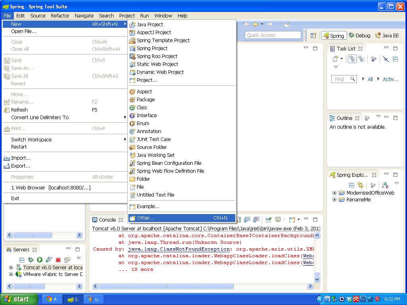Click the alphabetical sort icon in Spring Explorer
This screenshot has width=407, height=305.
[385, 185]
